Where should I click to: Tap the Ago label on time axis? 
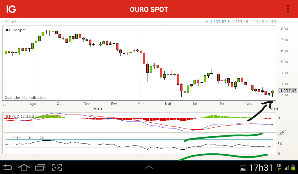[x=33, y=104]
